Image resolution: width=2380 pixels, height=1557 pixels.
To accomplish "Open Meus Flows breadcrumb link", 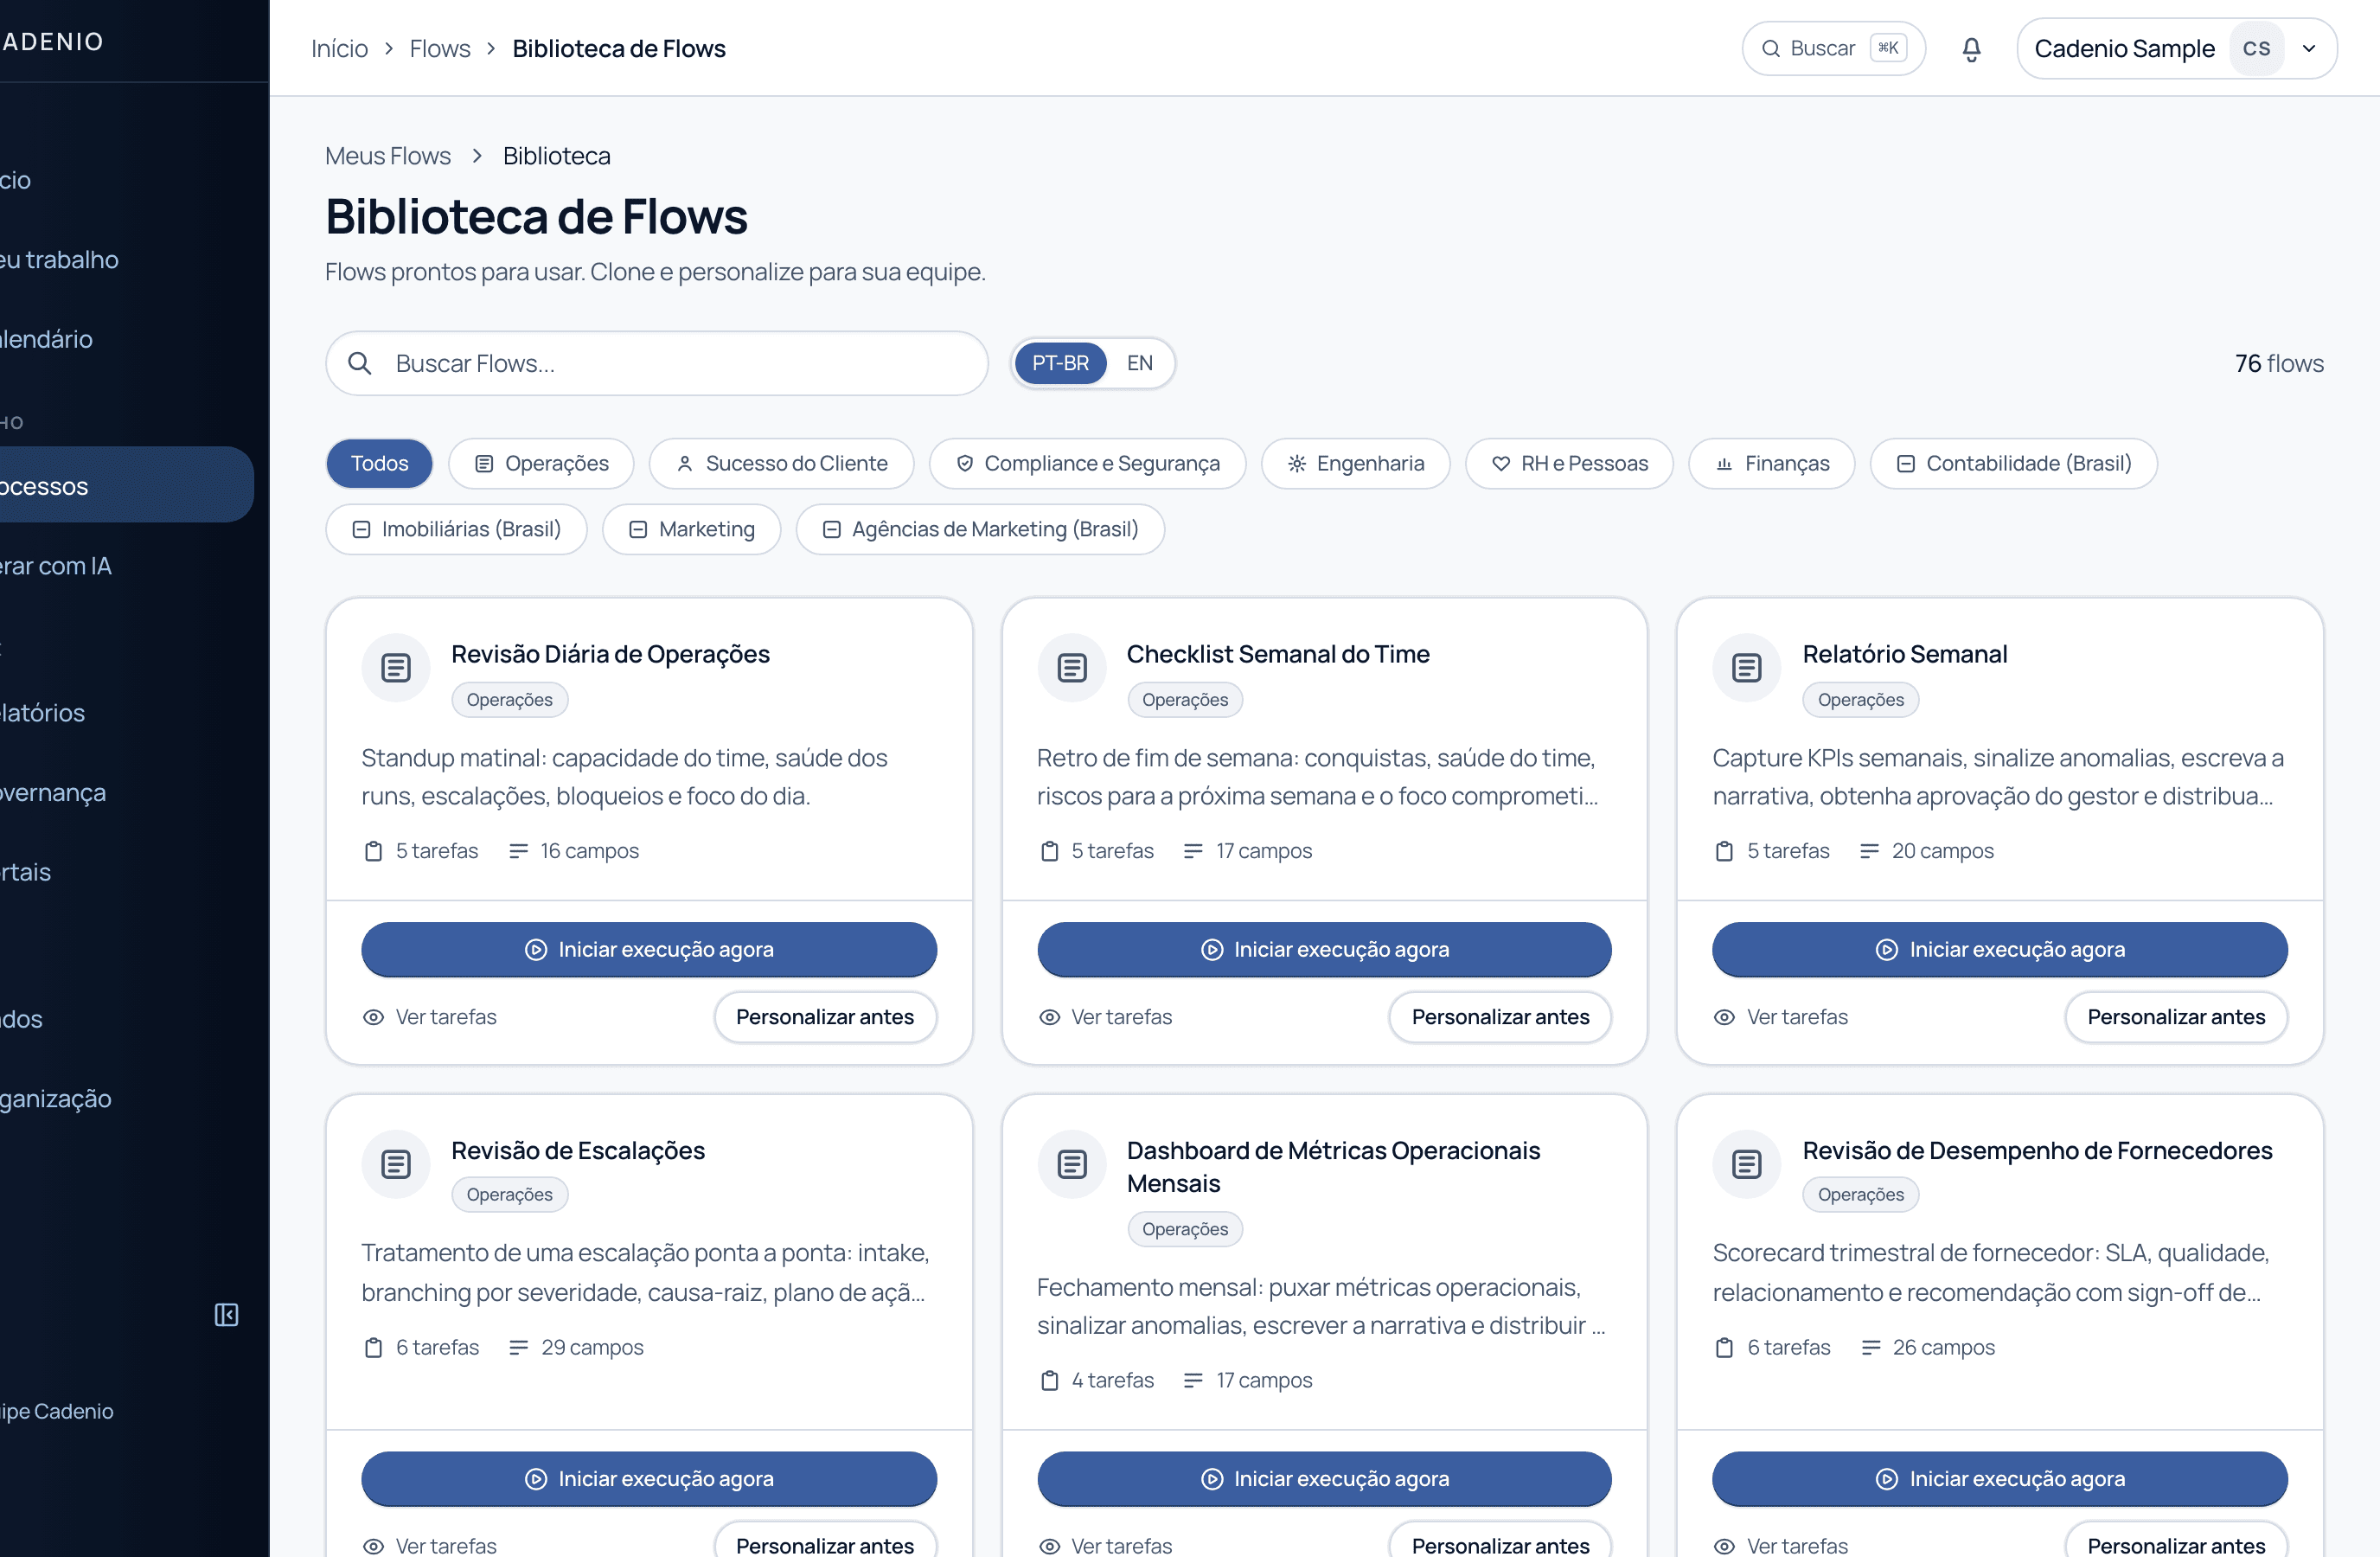I will [x=388, y=156].
